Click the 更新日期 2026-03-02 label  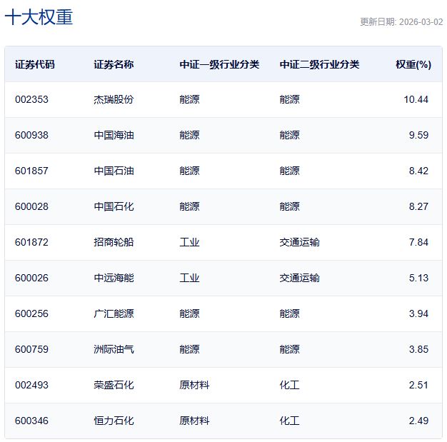401,22
